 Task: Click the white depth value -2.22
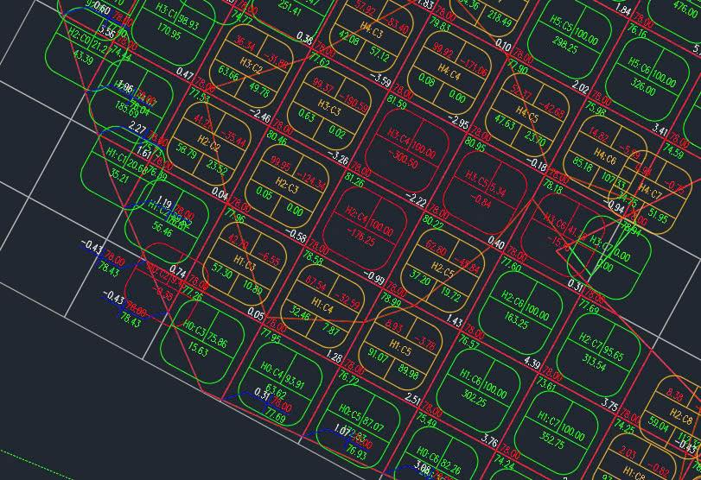[417, 199]
